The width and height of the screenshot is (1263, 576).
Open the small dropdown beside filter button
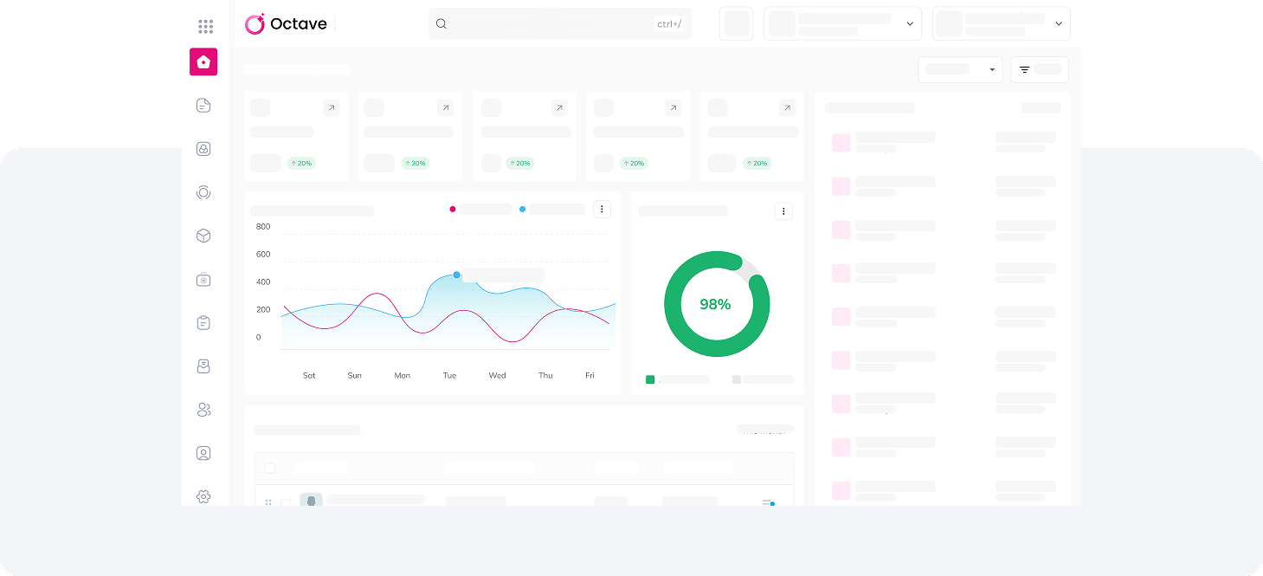click(x=960, y=69)
